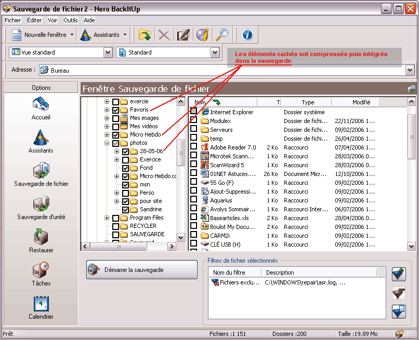The height and width of the screenshot is (340, 419).
Task: Click the open backup folder toolbar icon
Action: [145, 35]
